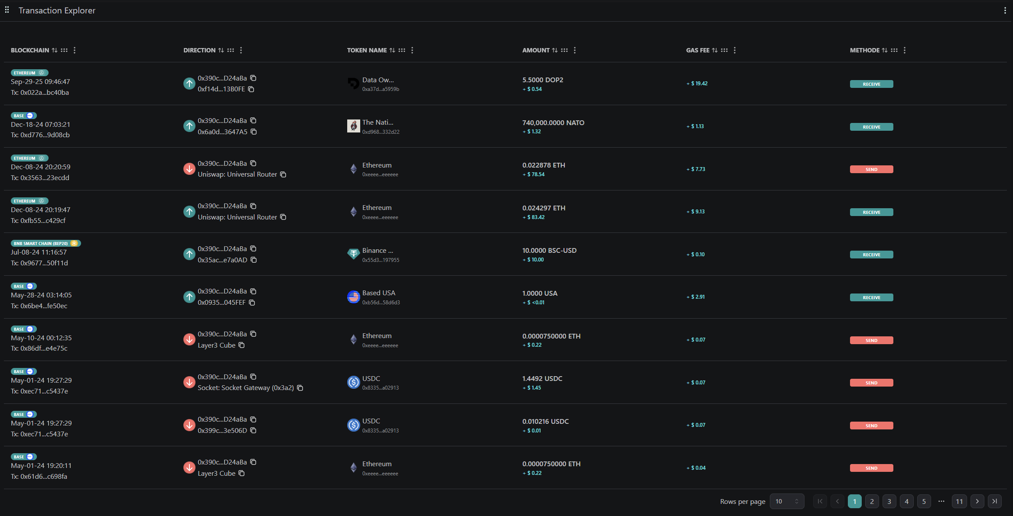Click the Binance token logo on BSC-USD row
The image size is (1013, 516).
353,254
